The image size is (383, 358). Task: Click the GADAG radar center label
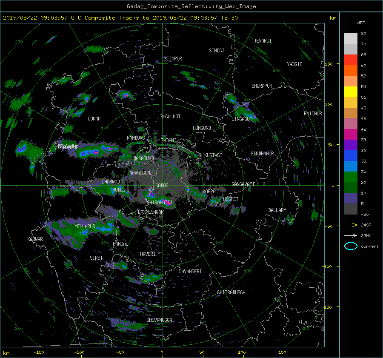[x=162, y=186]
